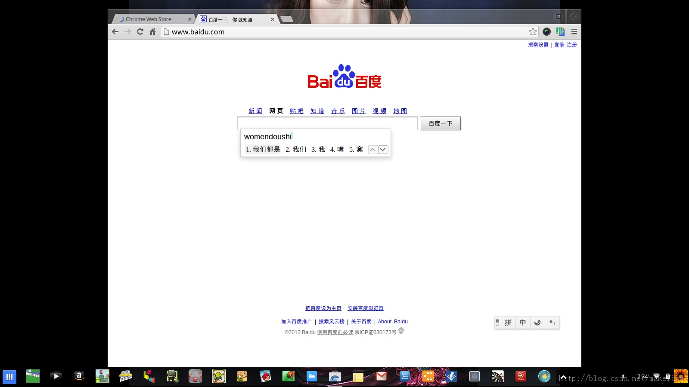This screenshot has width=689, height=387.
Task: Select the 新闻 category
Action: [255, 111]
